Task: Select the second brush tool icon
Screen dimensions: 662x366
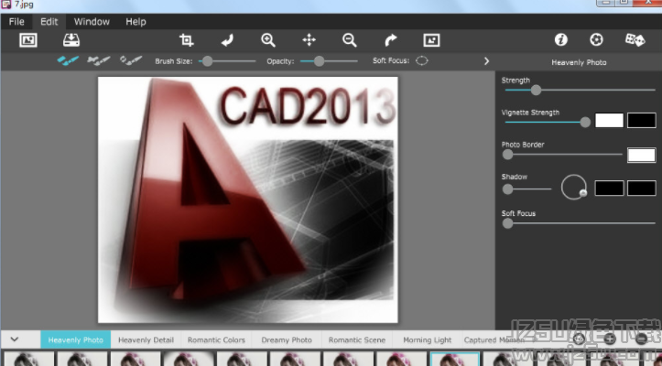Action: [99, 60]
